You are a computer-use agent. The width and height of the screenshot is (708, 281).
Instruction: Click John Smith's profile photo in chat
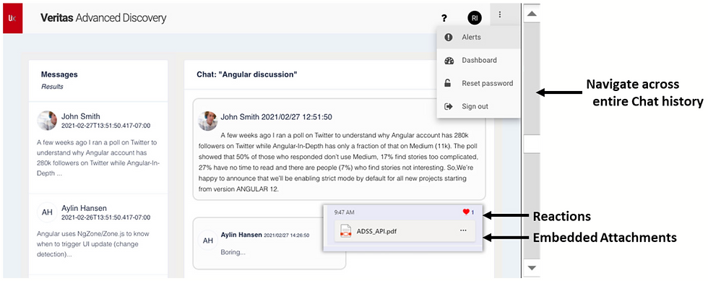click(208, 121)
